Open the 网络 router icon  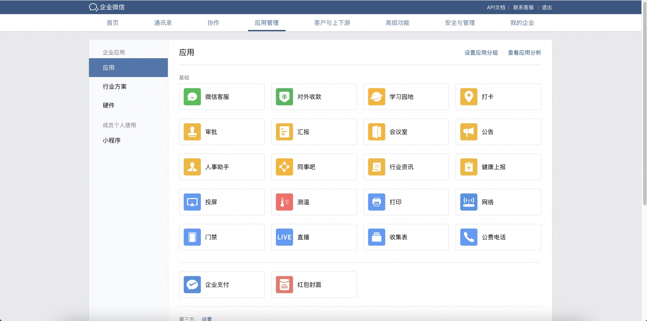click(x=469, y=202)
